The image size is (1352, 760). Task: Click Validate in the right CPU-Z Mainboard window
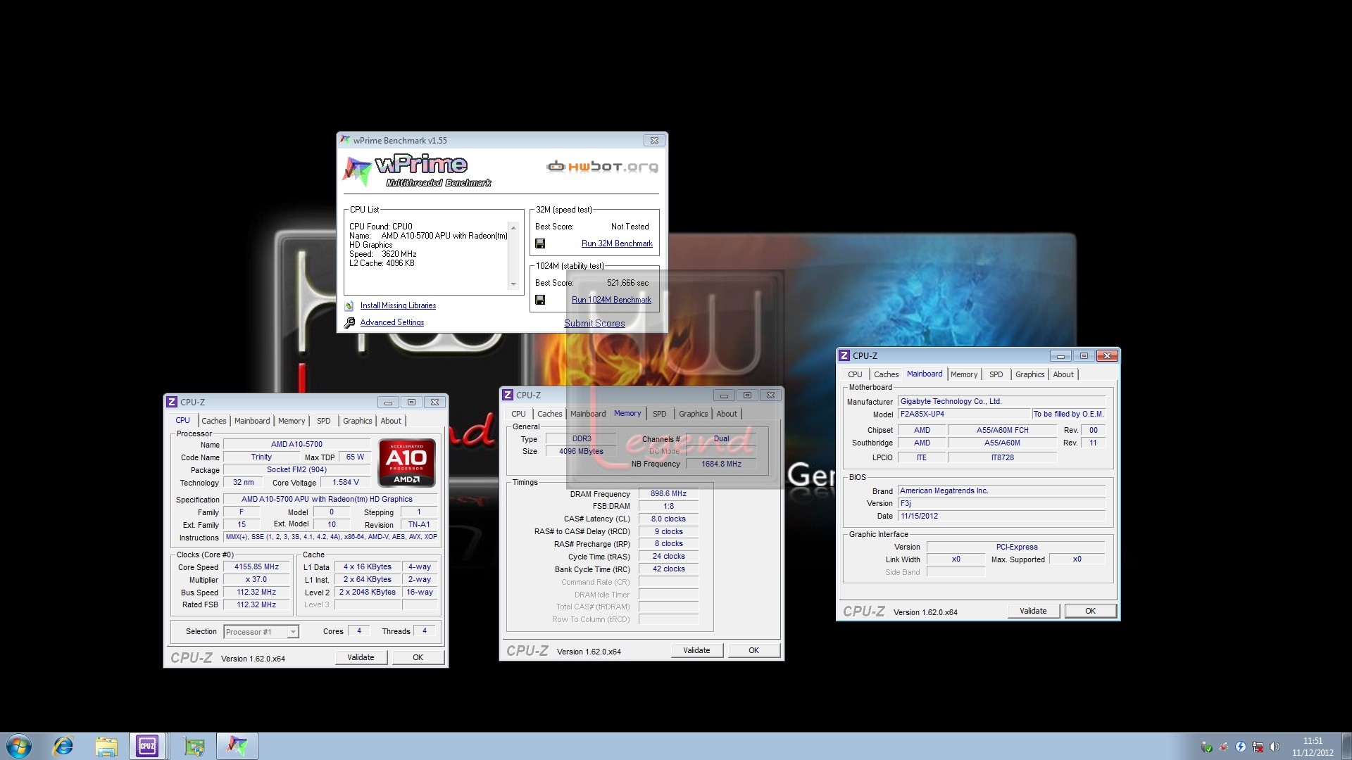(1033, 611)
